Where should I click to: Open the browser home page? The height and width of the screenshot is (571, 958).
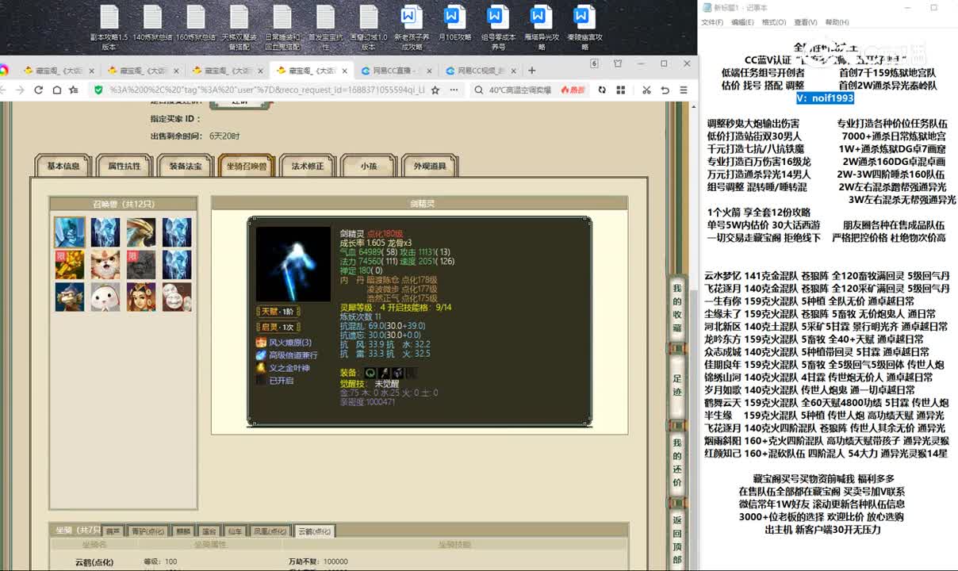click(56, 90)
